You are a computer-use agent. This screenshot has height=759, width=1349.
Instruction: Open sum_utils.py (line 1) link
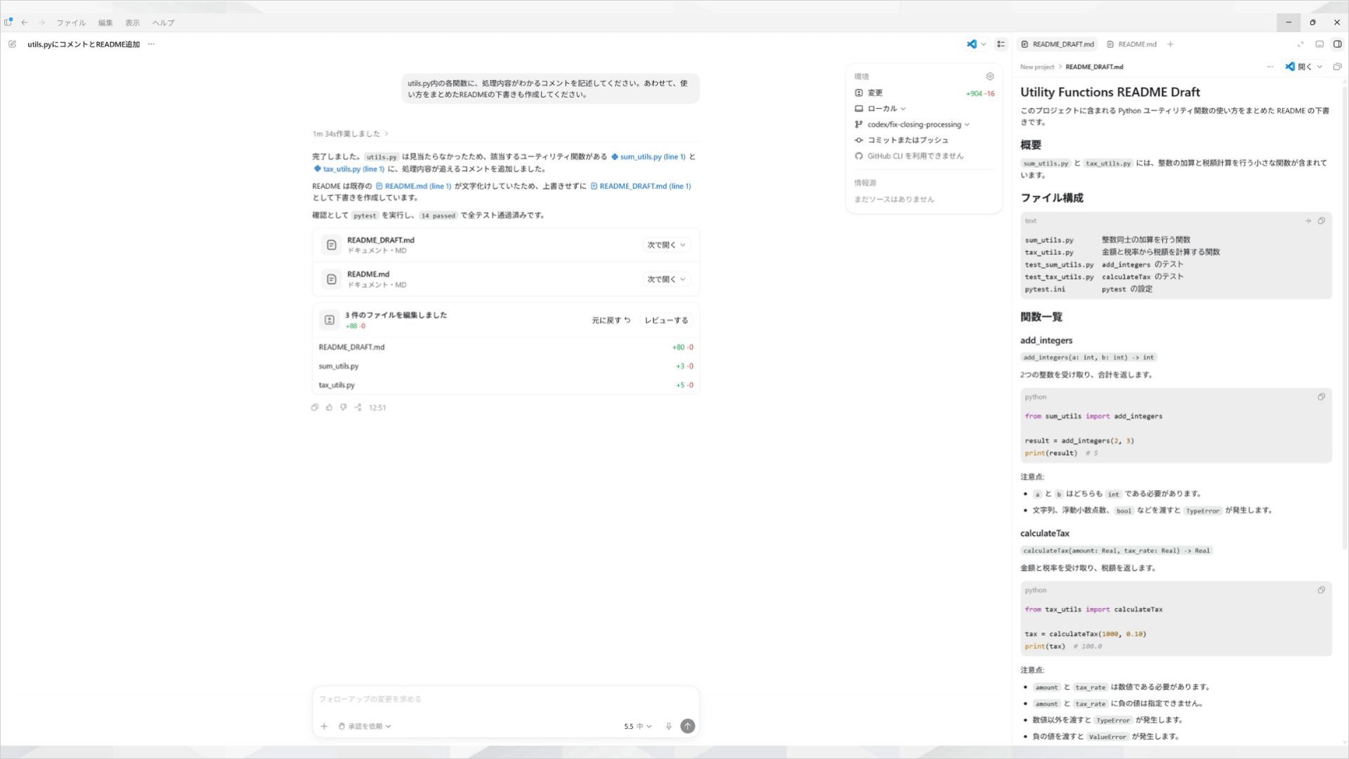pos(648,157)
